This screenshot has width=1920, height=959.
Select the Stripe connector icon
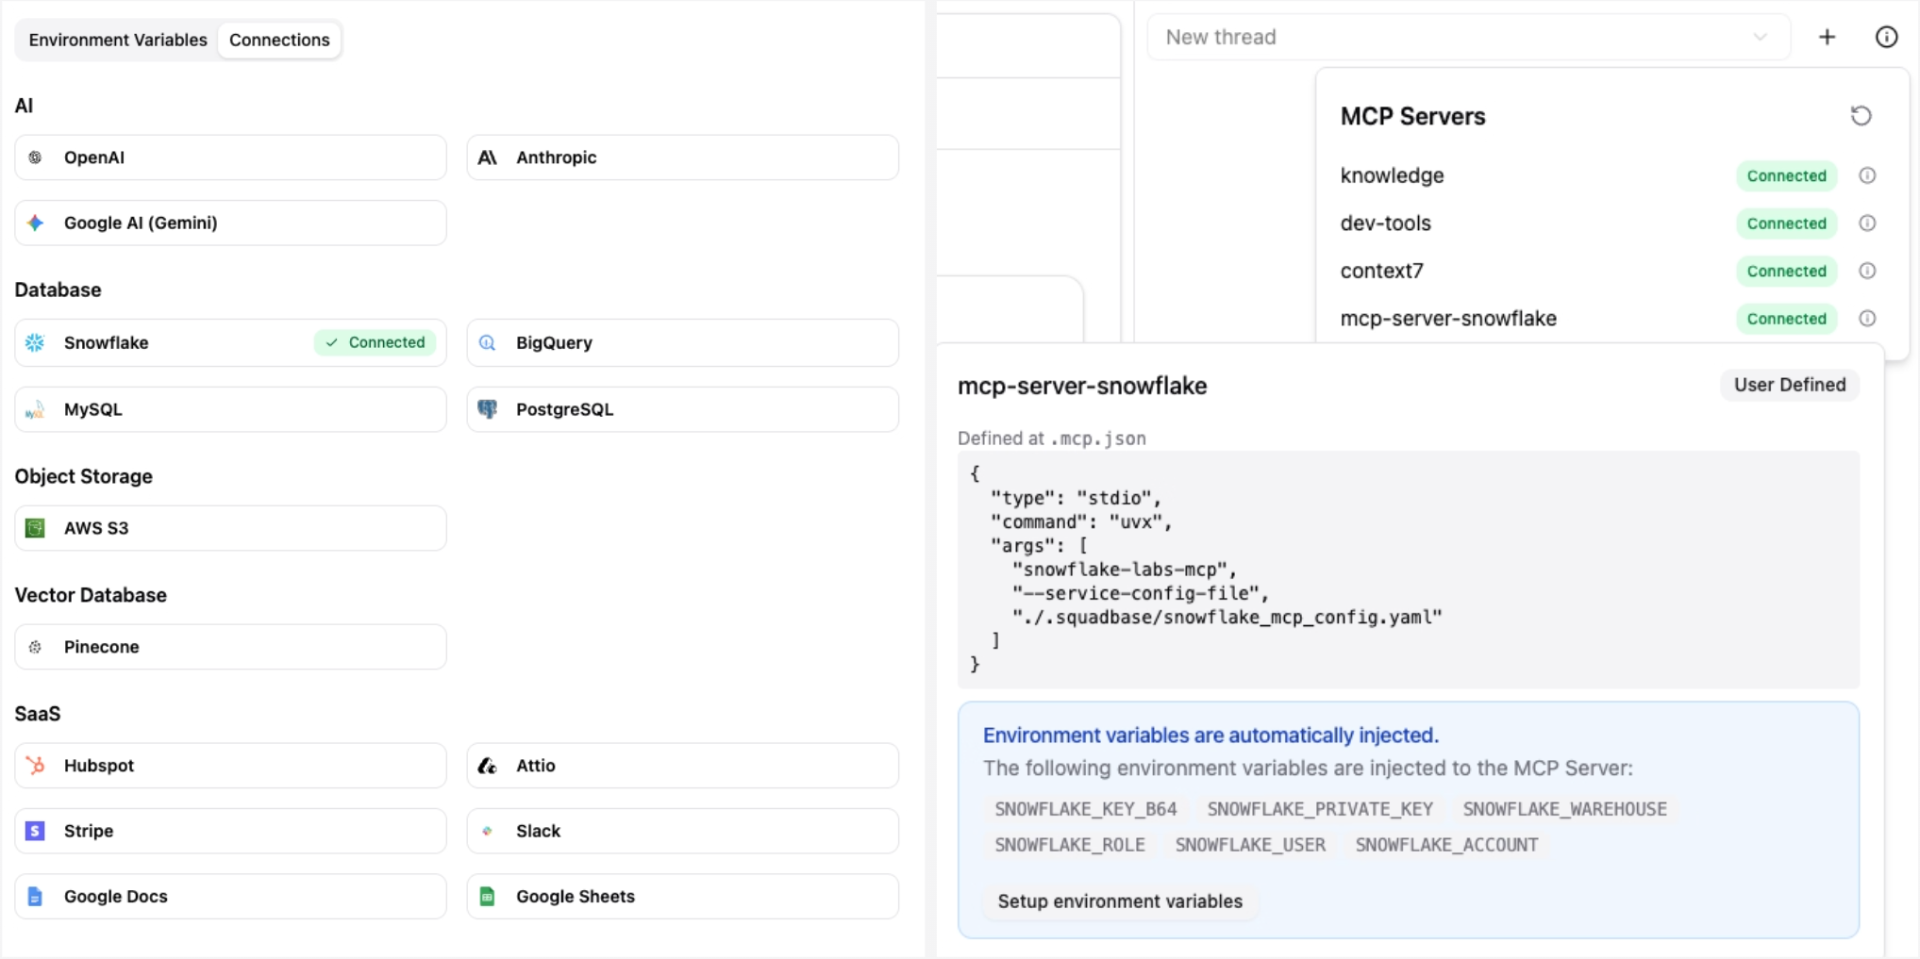(35, 831)
